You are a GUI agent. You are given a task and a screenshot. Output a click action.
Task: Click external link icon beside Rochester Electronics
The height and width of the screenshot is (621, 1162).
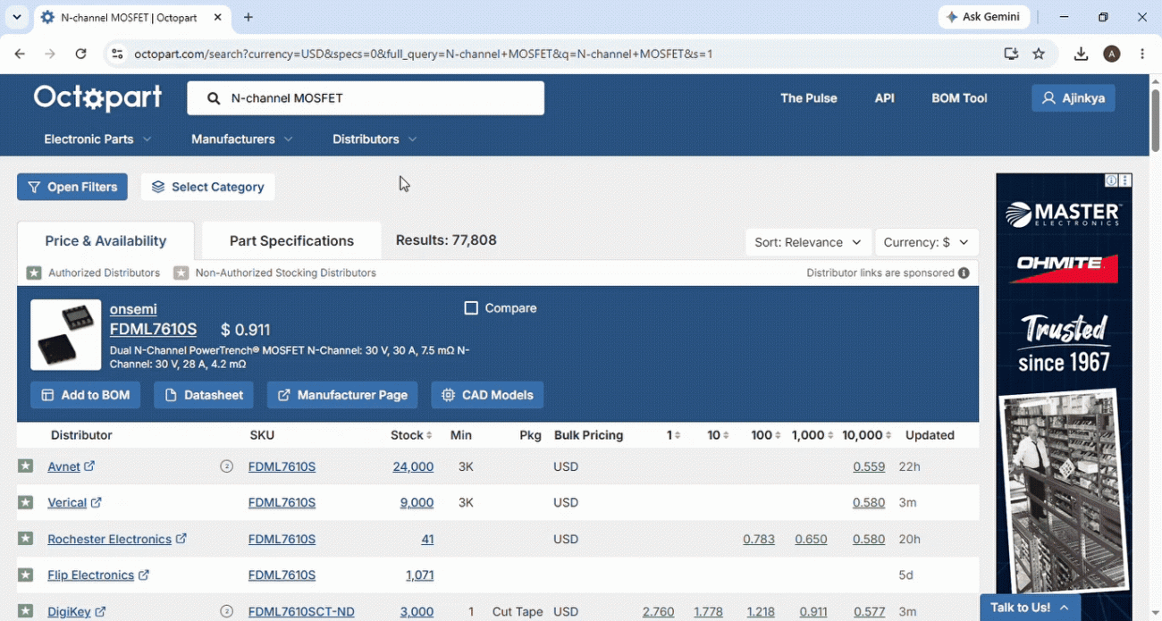(x=181, y=539)
